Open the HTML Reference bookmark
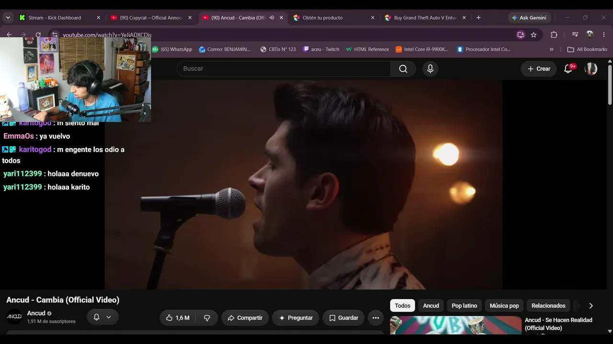This screenshot has height=344, width=613. pos(367,49)
